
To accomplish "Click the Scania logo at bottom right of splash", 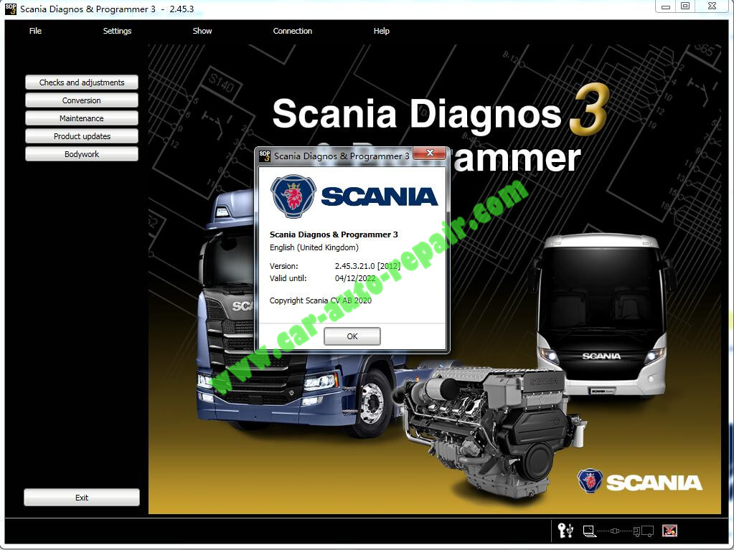I will pos(640,481).
